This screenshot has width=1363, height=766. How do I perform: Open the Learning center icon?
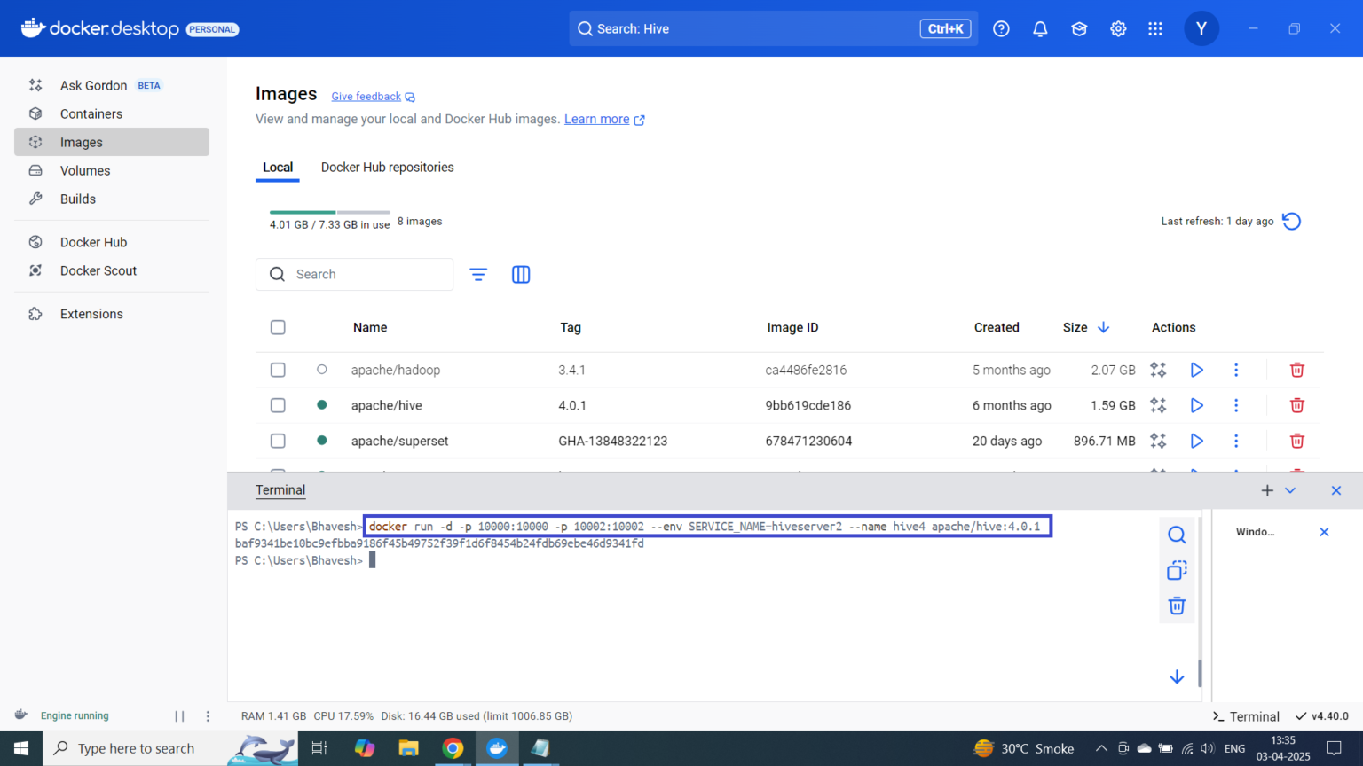pyautogui.click(x=1079, y=28)
